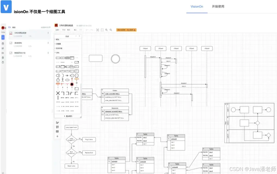
Task: Select the orange rounded lifeline head shape
Action: (58, 84)
